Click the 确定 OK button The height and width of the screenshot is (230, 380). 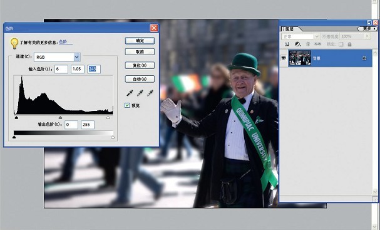(x=140, y=41)
